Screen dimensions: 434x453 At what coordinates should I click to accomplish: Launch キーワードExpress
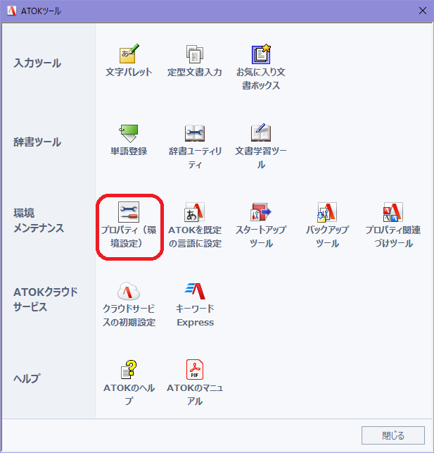pos(195,304)
